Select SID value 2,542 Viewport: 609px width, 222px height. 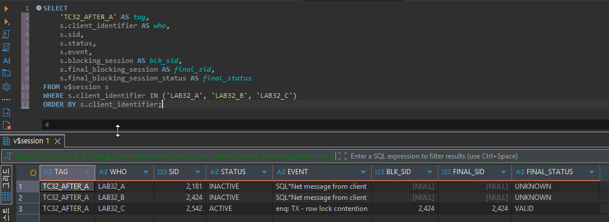tap(180, 209)
